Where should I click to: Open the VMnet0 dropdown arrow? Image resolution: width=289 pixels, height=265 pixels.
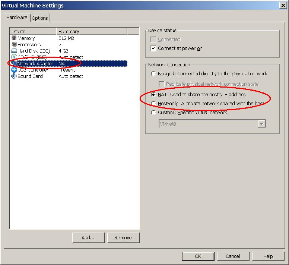[x=261, y=124]
